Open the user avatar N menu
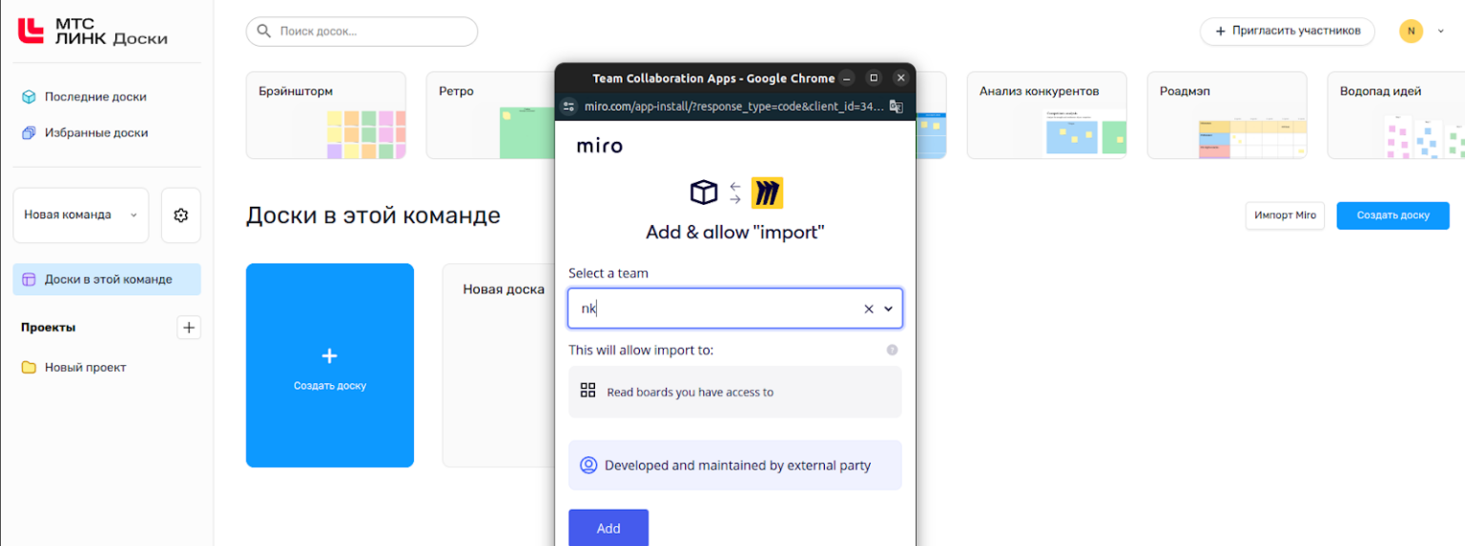Viewport: 1465px width, 546px height. pyautogui.click(x=1411, y=31)
